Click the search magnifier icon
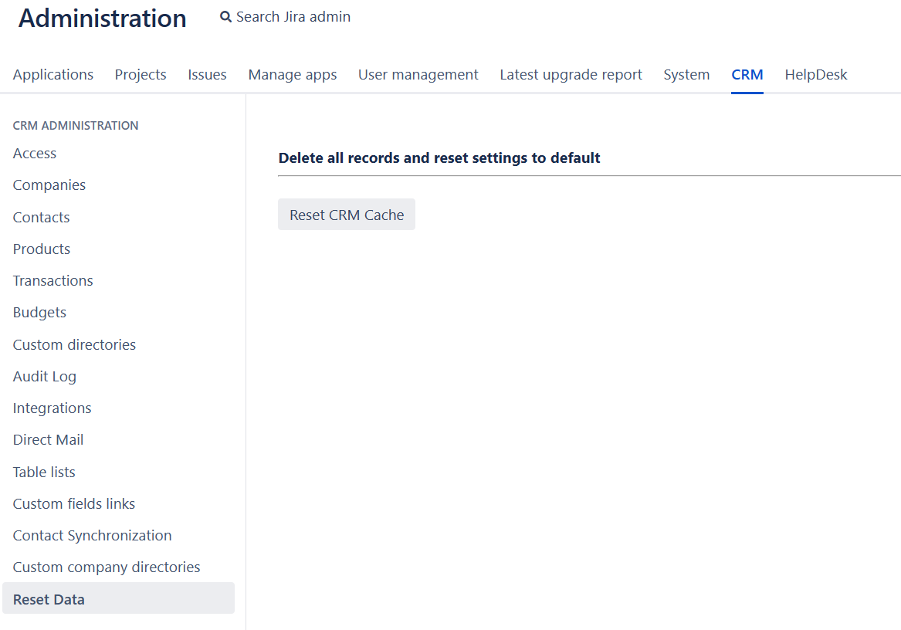Screen dimensions: 901x630 coord(225,17)
